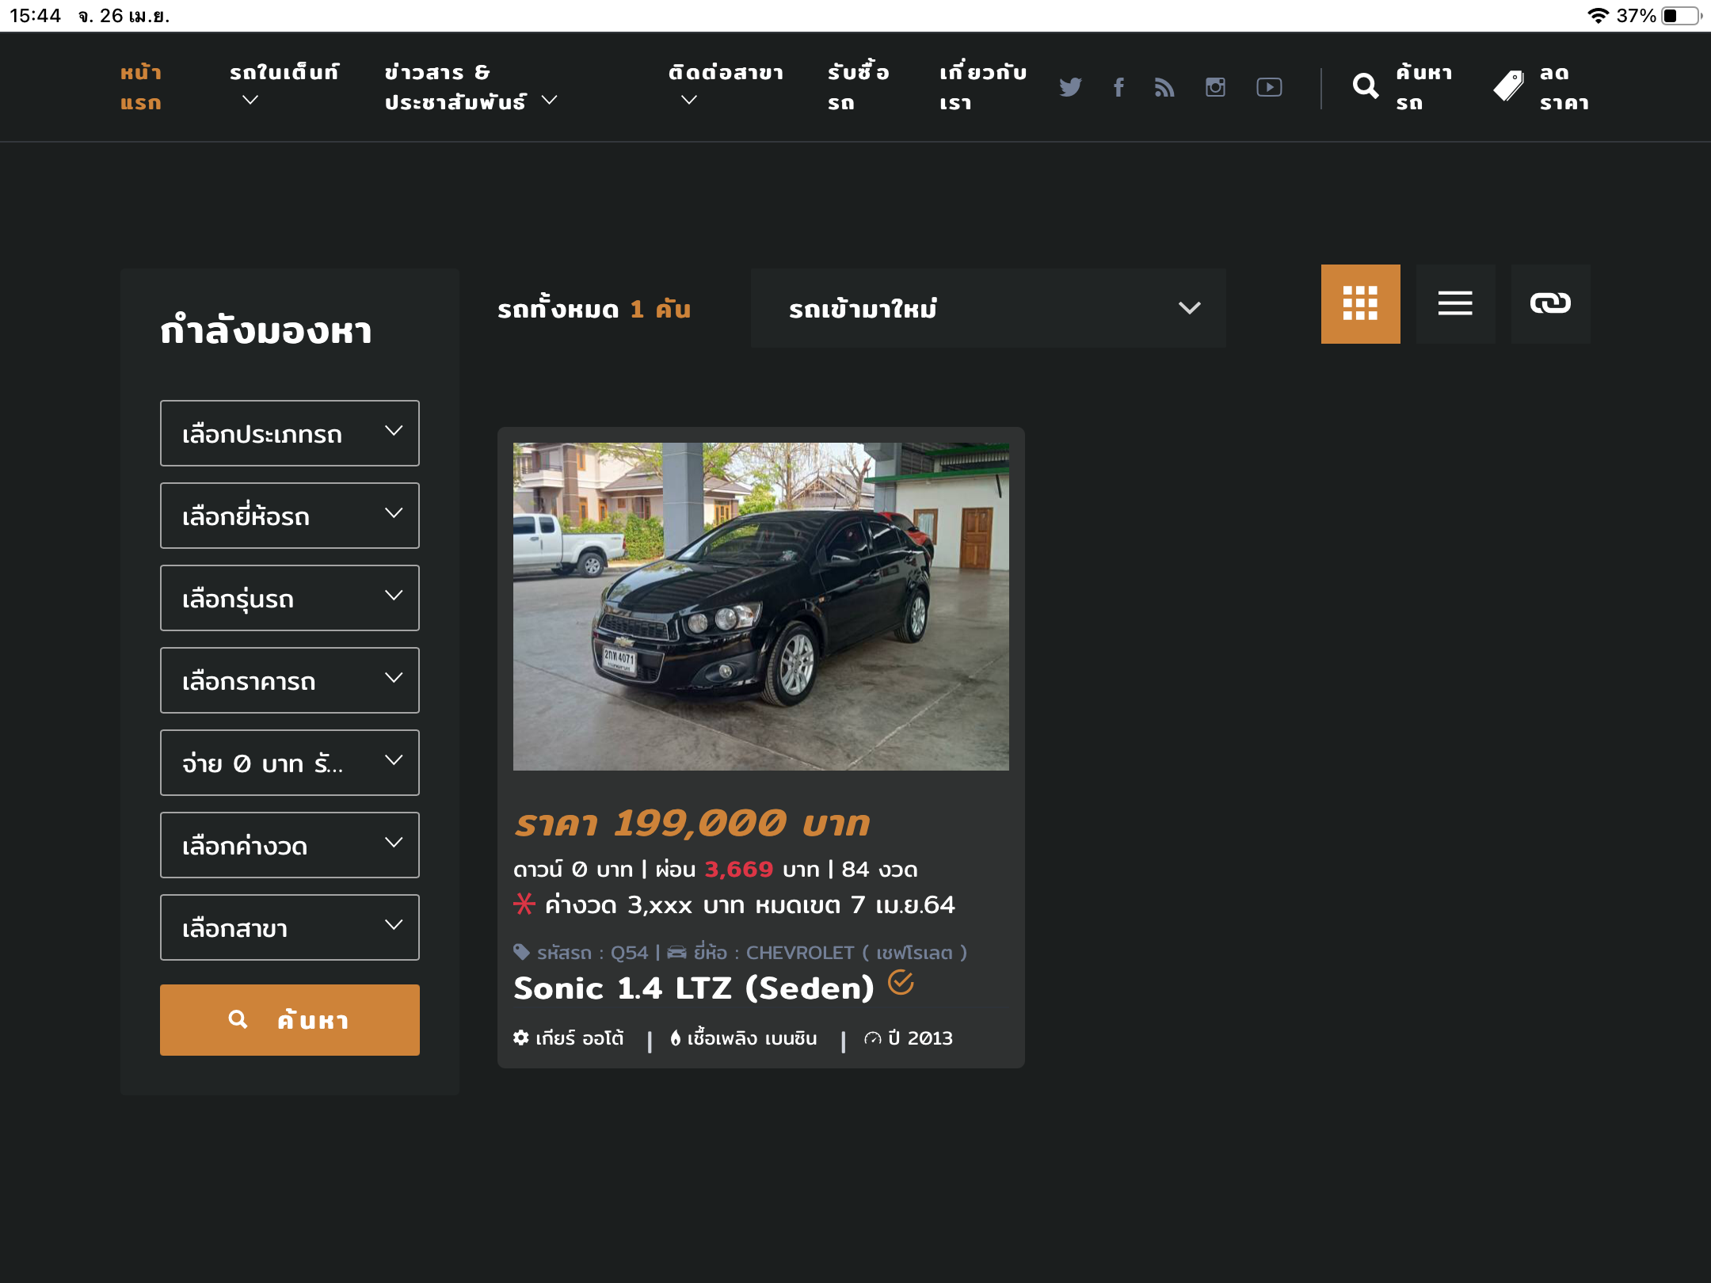
Task: Click the black Chevrolet Sonic car photo
Action: click(x=760, y=606)
